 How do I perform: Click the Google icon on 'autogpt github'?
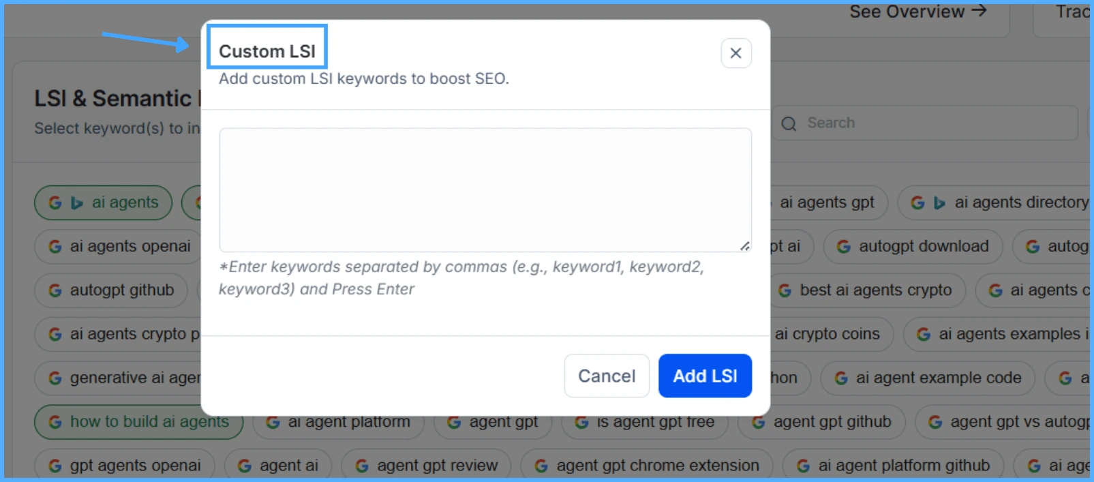(55, 290)
